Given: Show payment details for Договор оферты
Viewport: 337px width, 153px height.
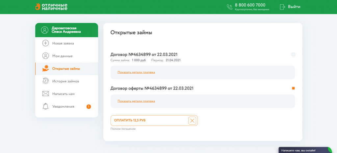Looking at the screenshot, I should click(136, 101).
